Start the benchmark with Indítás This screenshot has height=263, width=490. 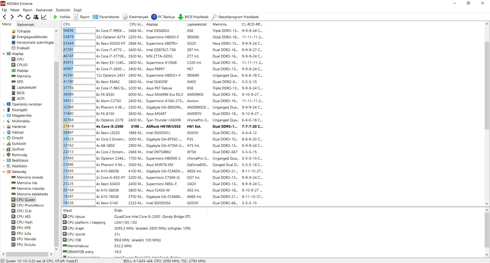coord(62,17)
